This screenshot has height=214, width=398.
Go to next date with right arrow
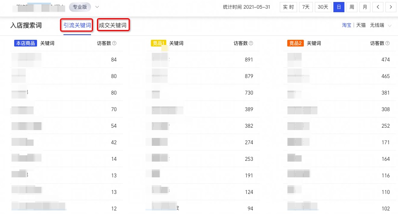coord(391,7)
